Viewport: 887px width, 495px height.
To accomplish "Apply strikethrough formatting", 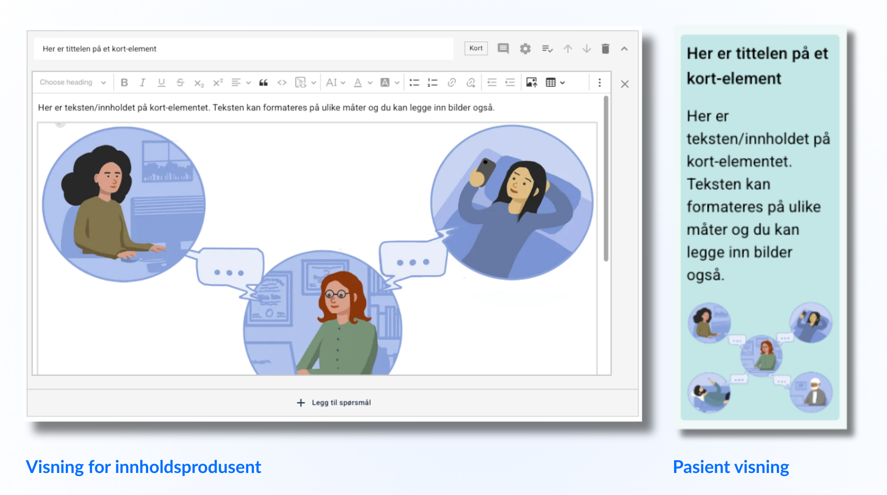I will pyautogui.click(x=180, y=82).
